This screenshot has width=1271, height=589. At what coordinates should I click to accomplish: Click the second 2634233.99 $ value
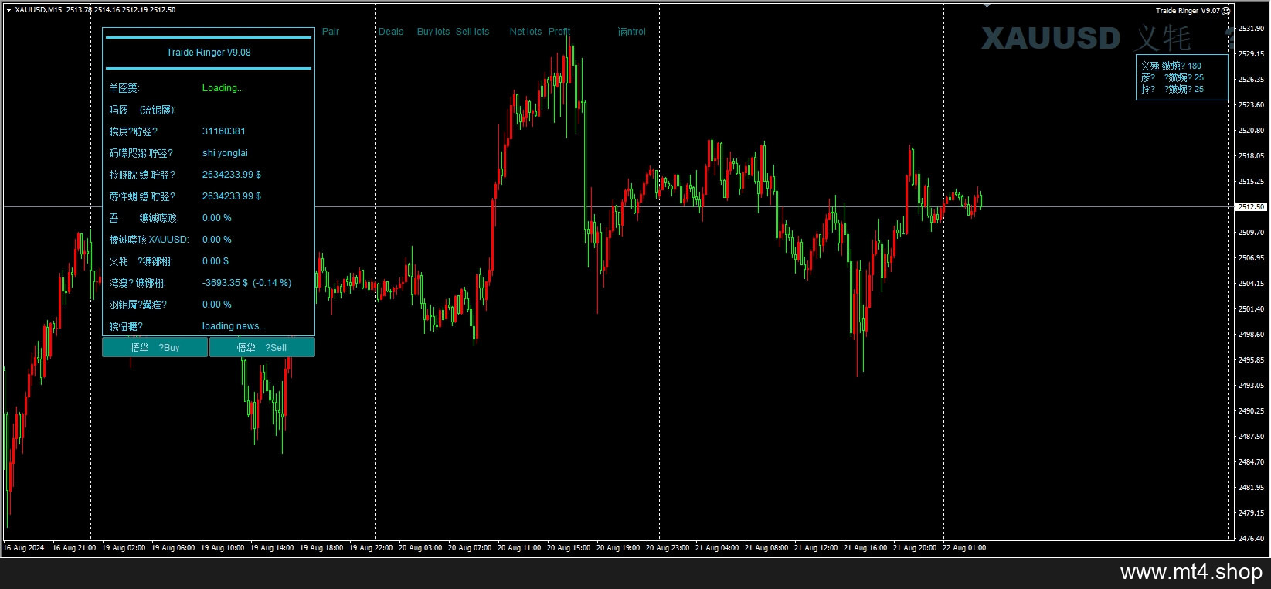[x=232, y=196]
